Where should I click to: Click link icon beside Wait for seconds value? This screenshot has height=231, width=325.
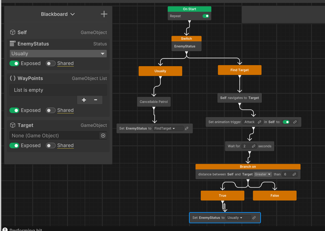(x=253, y=146)
